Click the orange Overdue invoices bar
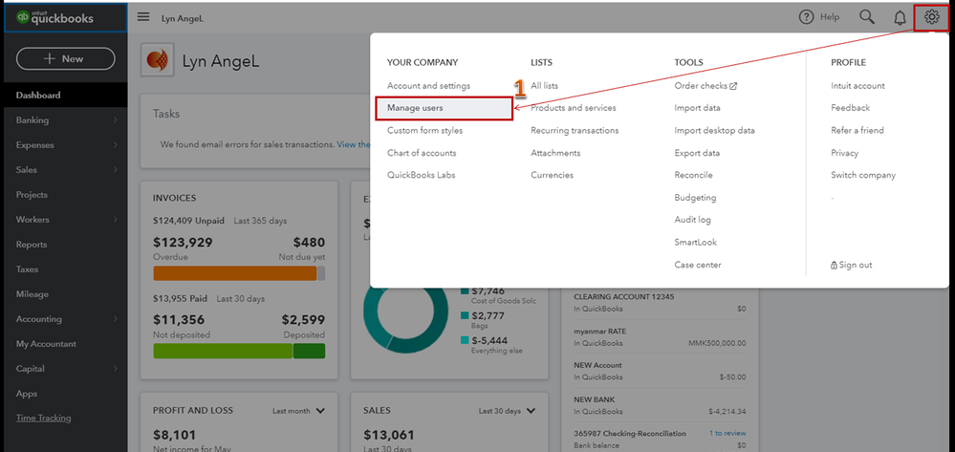 coord(235,273)
